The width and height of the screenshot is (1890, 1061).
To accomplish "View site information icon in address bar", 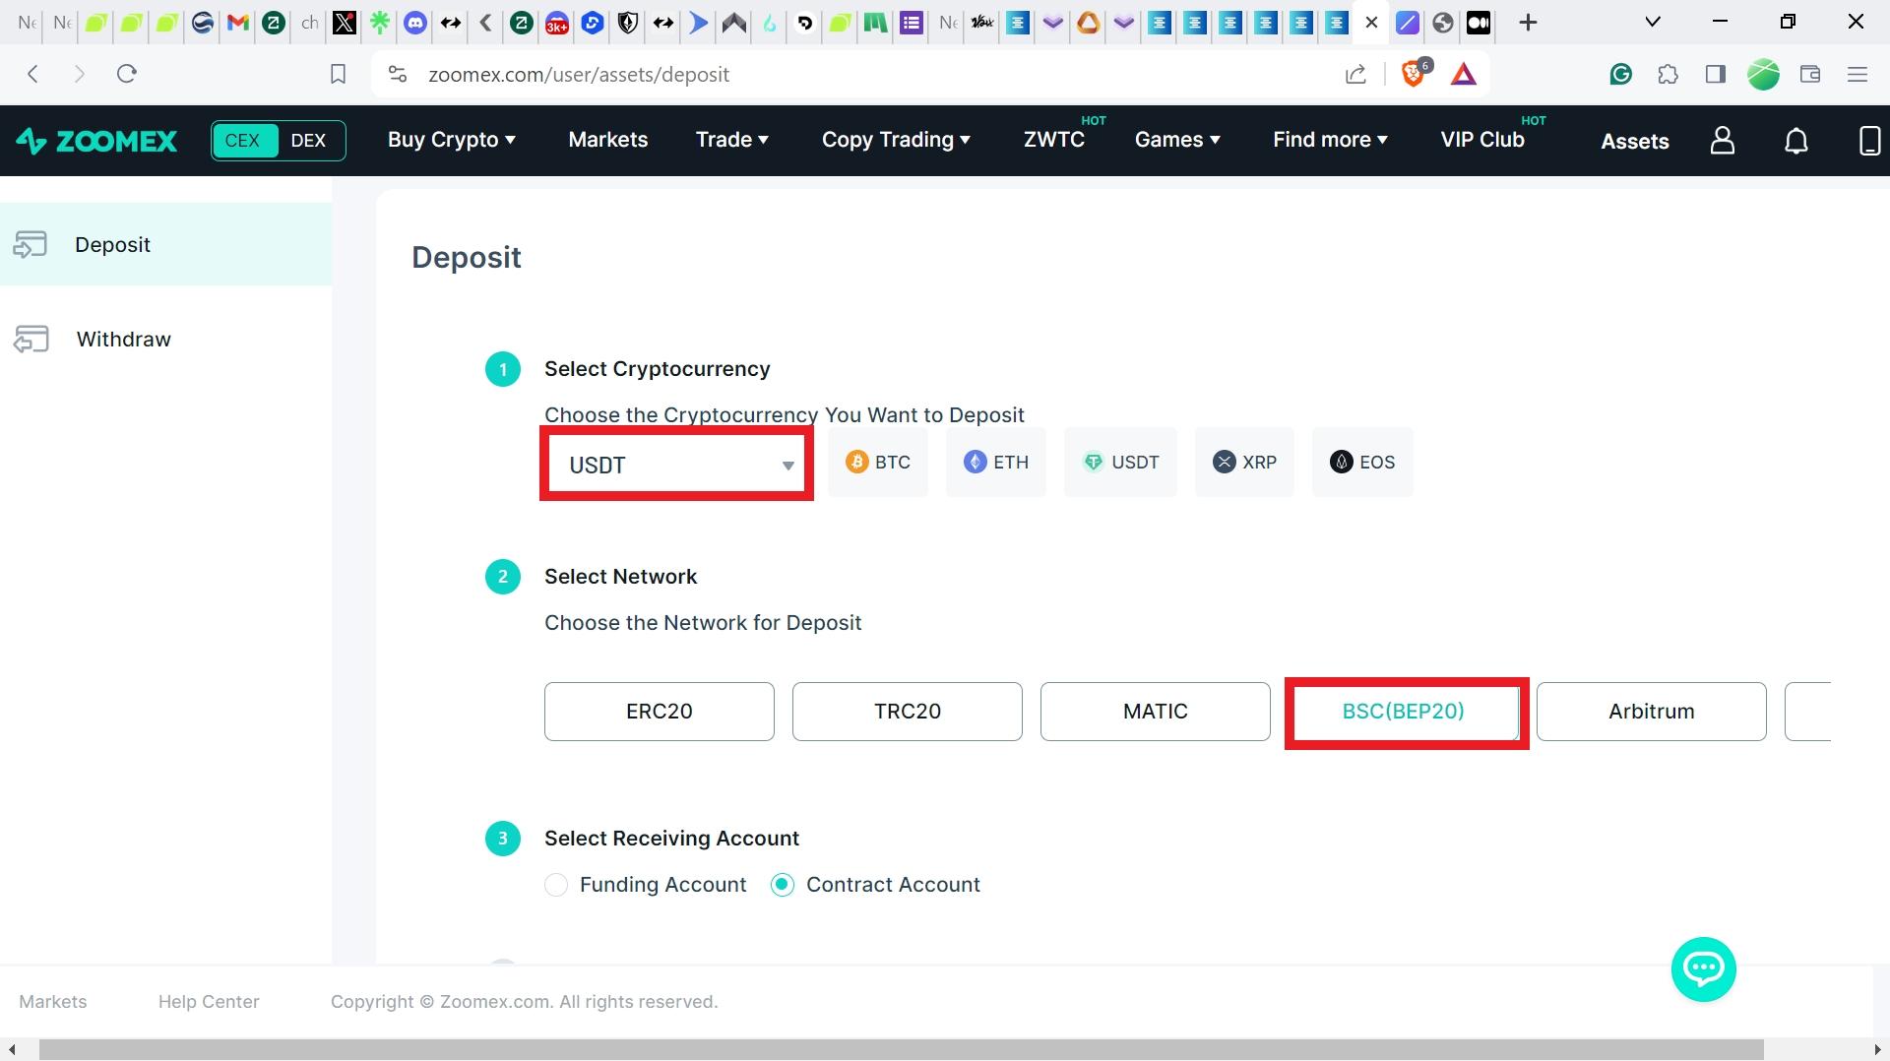I will tap(397, 74).
